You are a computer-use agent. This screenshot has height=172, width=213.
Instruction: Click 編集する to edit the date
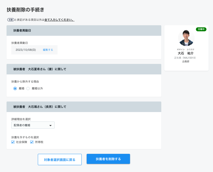48,50
